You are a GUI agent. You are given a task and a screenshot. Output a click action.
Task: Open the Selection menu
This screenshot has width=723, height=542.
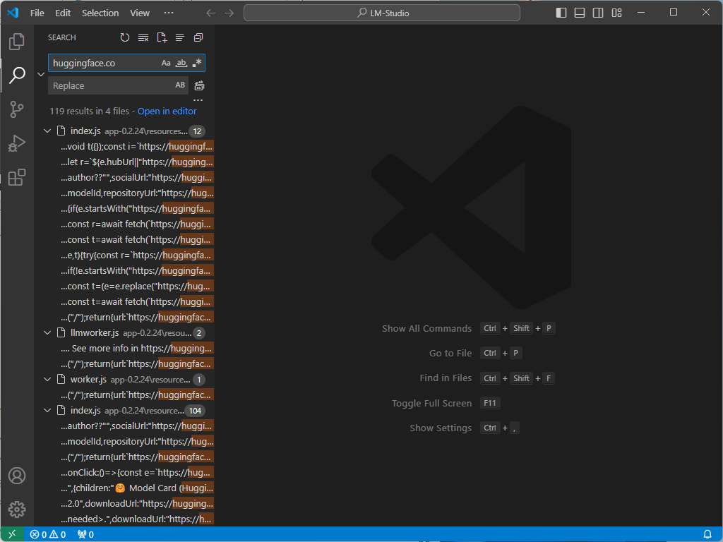coord(100,13)
